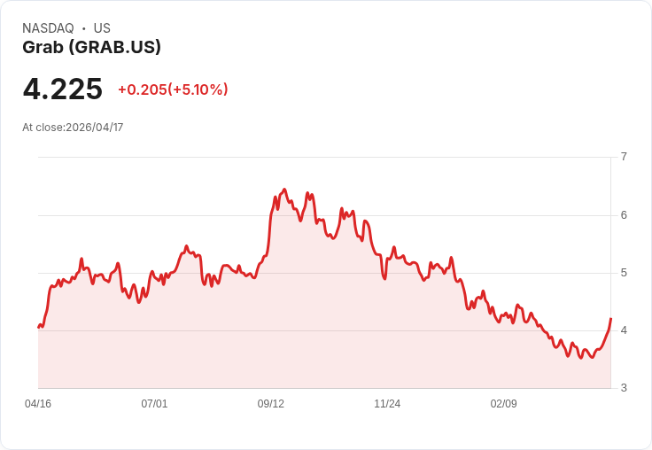The height and width of the screenshot is (450, 652).
Task: Select the 02/09 date on the time axis
Action: click(x=503, y=404)
